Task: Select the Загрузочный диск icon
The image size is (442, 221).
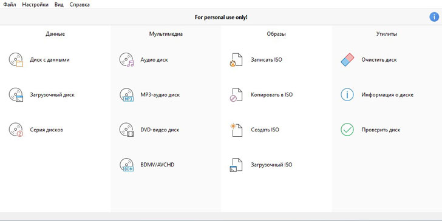Action: tap(16, 94)
